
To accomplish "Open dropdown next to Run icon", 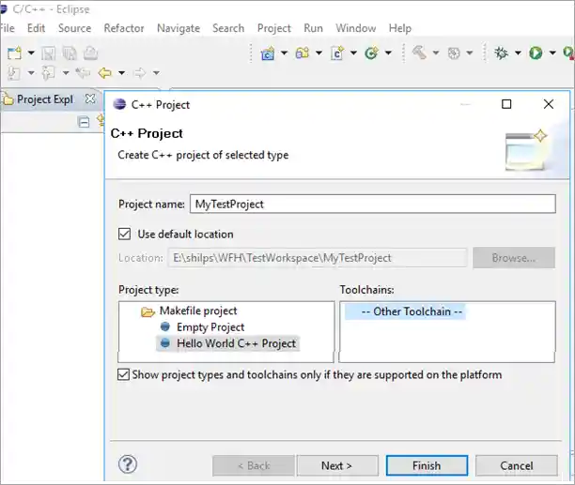I will point(552,53).
